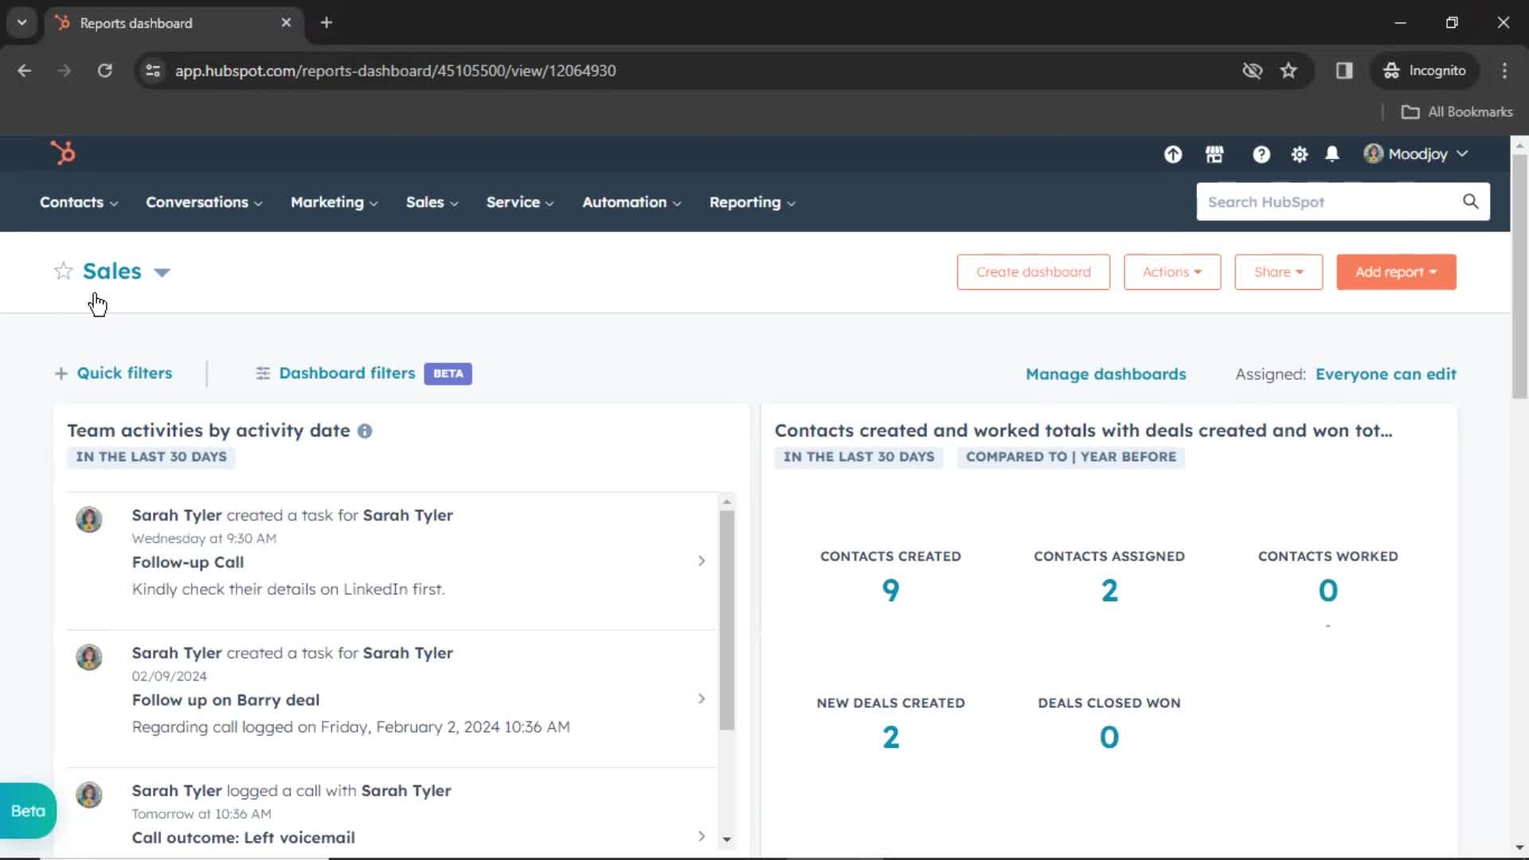Open the Manage dashboards link

(1105, 374)
